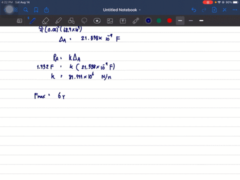This screenshot has width=240, height=180.
Task: Tap the handwritten '1.932 F' value
Action: 45,67
